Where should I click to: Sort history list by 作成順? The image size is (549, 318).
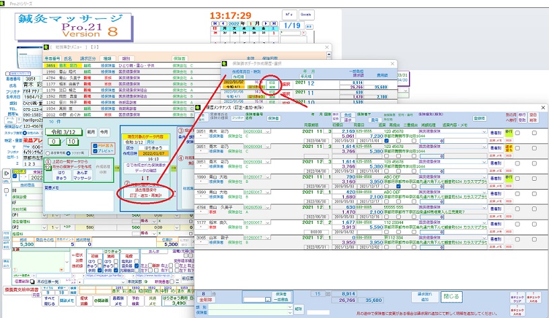pyautogui.click(x=238, y=77)
